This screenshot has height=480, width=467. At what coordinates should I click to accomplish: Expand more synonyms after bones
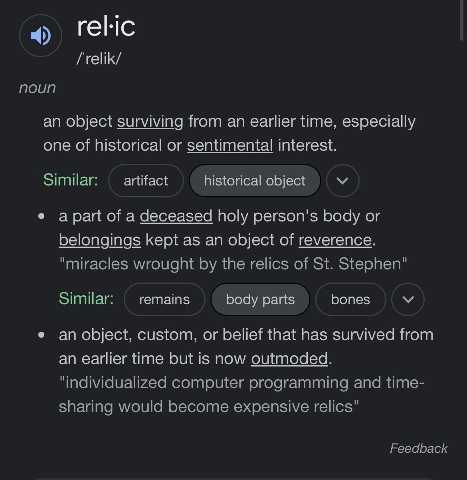point(408,299)
